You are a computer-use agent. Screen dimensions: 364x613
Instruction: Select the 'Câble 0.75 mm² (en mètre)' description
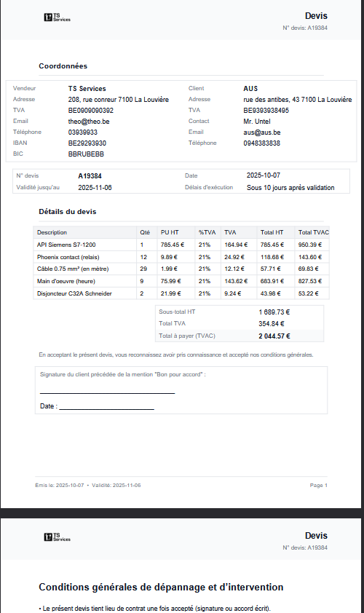pyautogui.click(x=73, y=269)
